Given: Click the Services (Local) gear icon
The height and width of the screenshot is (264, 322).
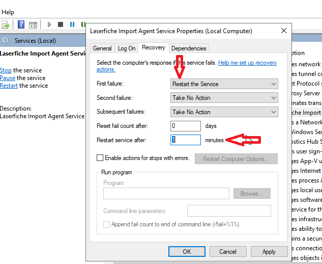Looking at the screenshot, I should point(6,41).
